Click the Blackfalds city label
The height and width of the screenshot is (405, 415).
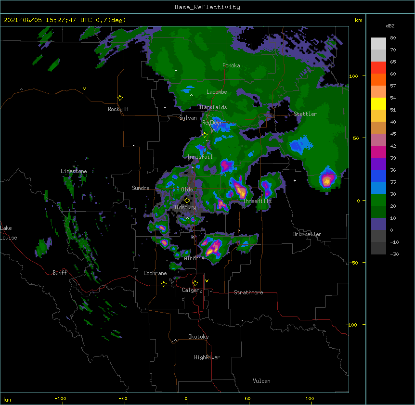(x=212, y=107)
